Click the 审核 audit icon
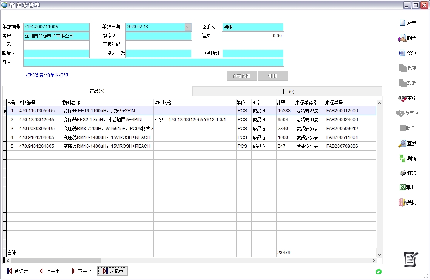430x280 pixels. [x=402, y=98]
